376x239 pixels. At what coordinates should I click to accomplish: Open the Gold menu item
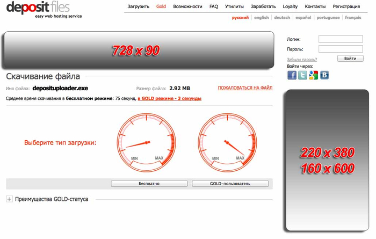click(x=161, y=7)
